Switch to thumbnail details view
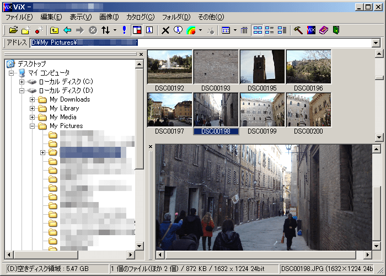The image size is (386, 276). 282,30
